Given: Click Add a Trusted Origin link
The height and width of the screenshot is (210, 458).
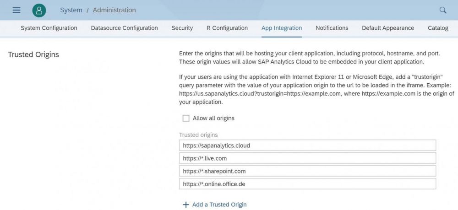Looking at the screenshot, I should coord(219,205).
